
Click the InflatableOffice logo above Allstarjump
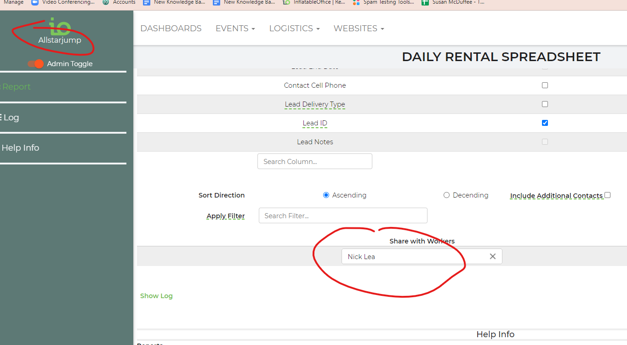pyautogui.click(x=60, y=27)
